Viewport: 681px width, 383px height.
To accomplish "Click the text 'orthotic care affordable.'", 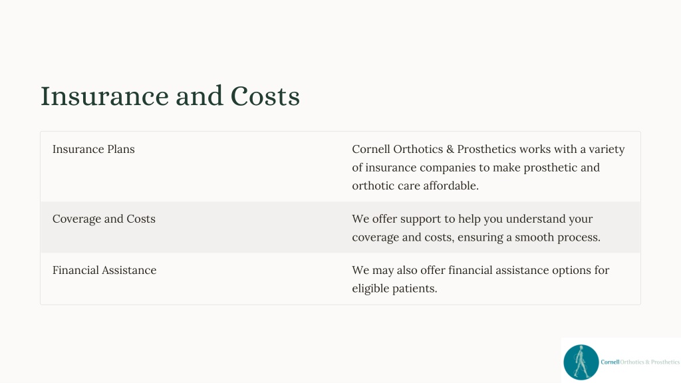I will tap(415, 186).
